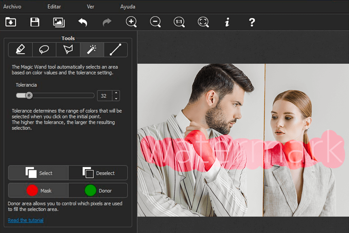Click the zoom in magnifier icon
Screen dimensions: 349x233
[x=131, y=22]
